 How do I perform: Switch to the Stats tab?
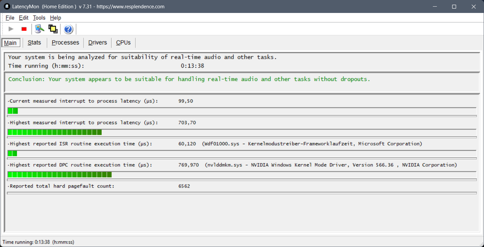pyautogui.click(x=35, y=42)
